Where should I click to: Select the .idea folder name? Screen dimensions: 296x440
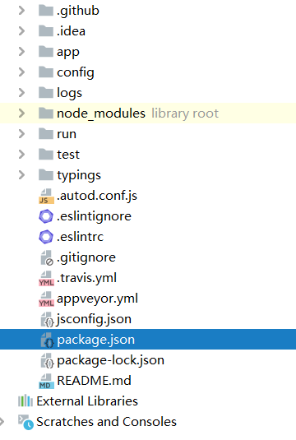click(71, 31)
